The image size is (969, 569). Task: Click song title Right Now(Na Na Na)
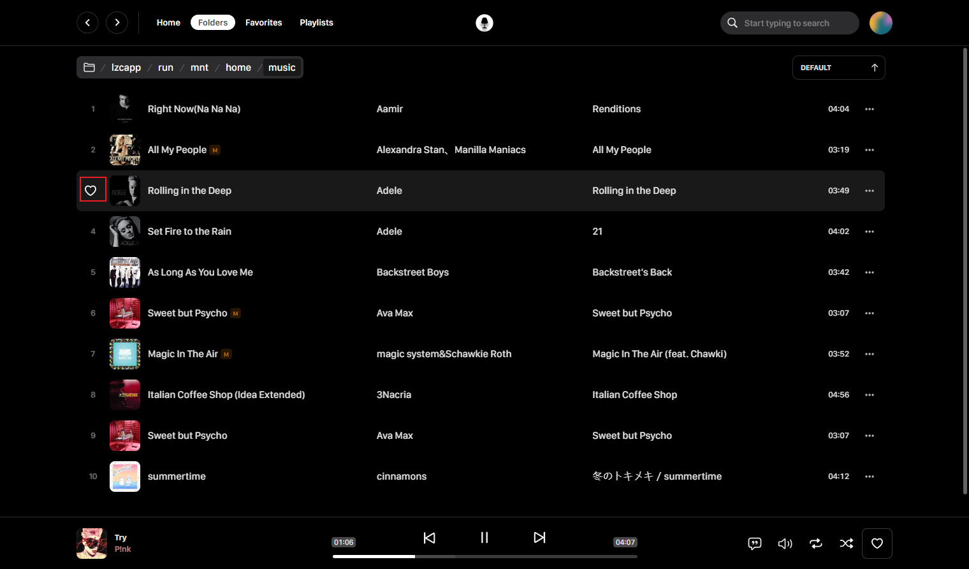pos(194,109)
